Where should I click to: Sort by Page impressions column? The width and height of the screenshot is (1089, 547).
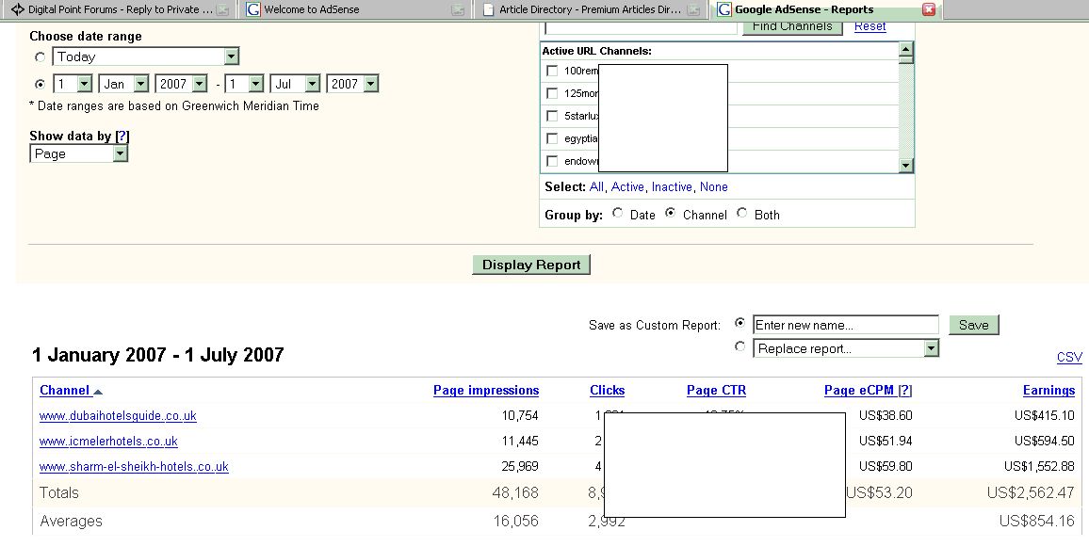[x=486, y=390]
